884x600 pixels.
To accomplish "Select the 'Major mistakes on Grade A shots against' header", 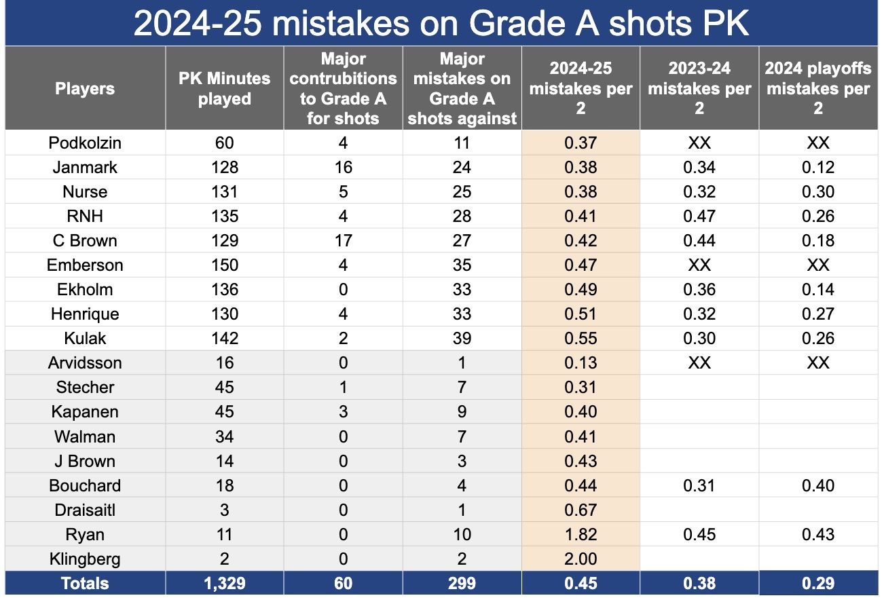I will click(462, 88).
